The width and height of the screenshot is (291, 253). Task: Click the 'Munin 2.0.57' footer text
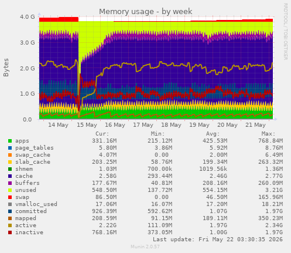[145, 247]
